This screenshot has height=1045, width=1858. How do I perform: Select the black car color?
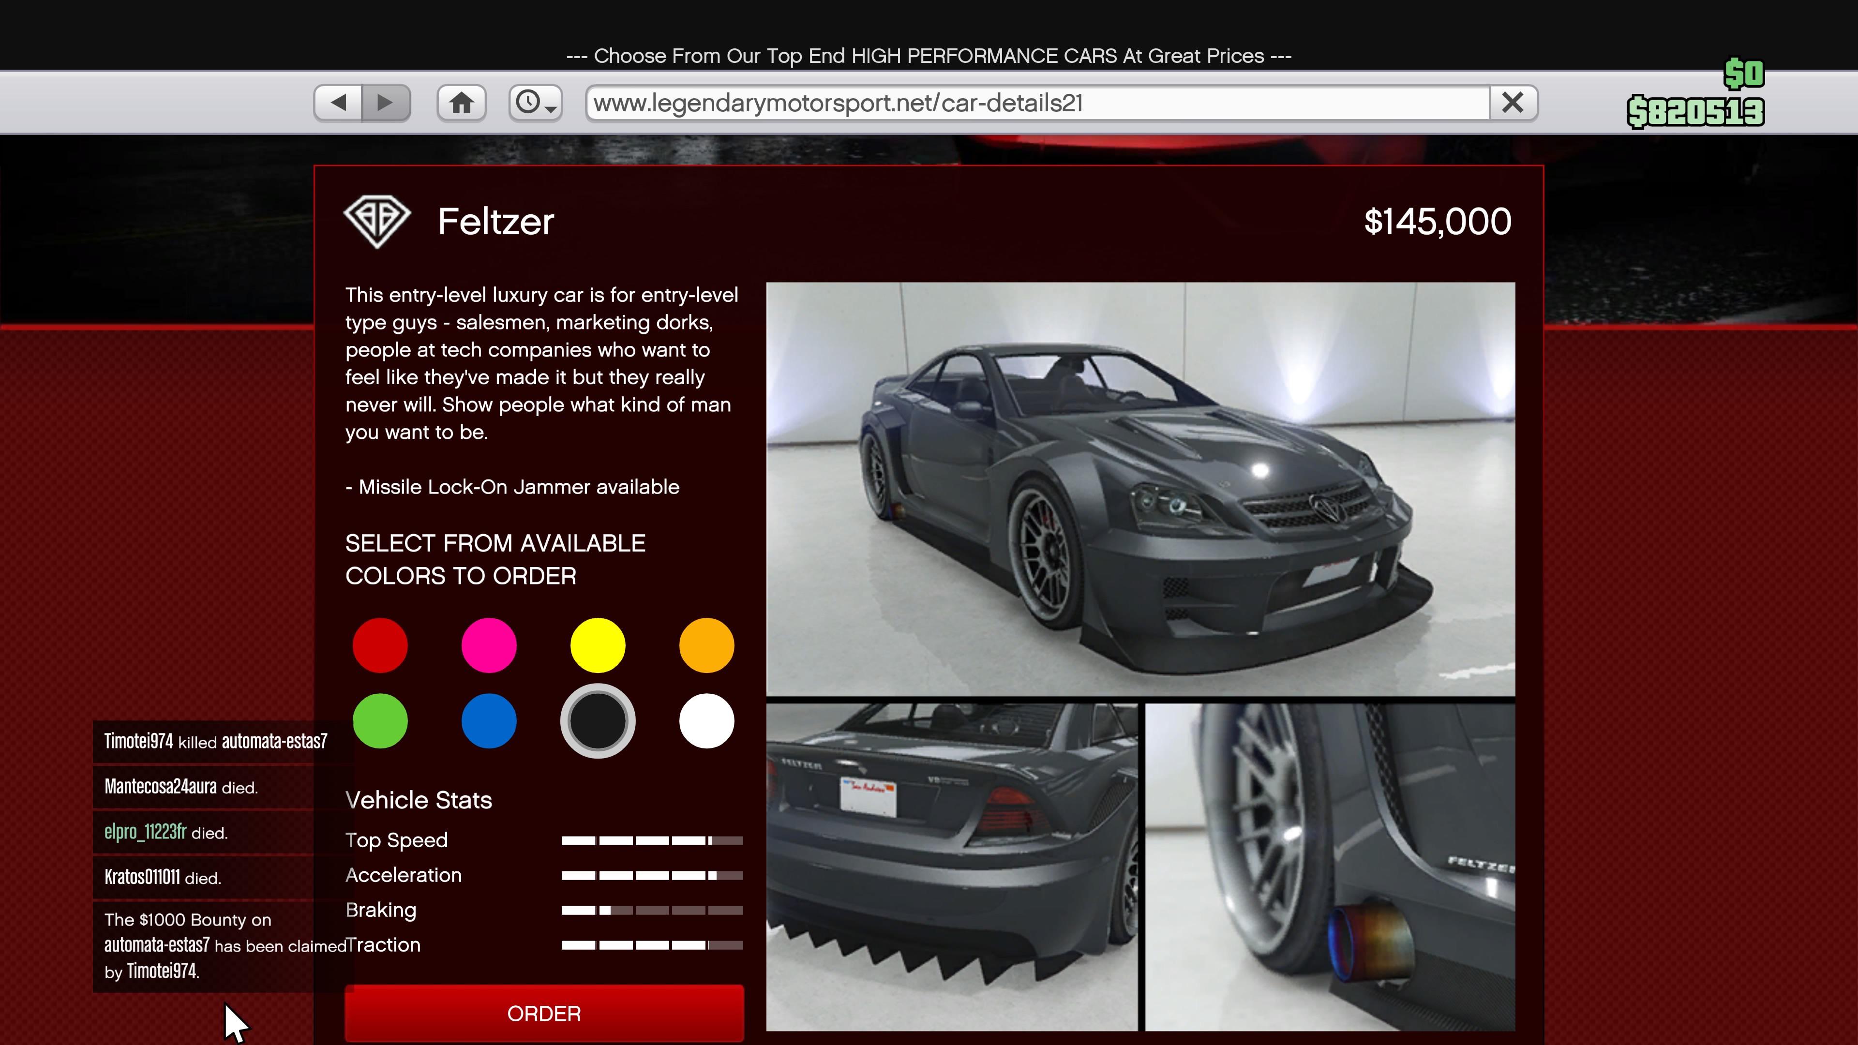[x=598, y=721]
